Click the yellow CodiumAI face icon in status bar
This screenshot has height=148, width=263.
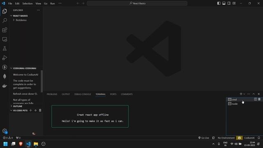[239, 138]
